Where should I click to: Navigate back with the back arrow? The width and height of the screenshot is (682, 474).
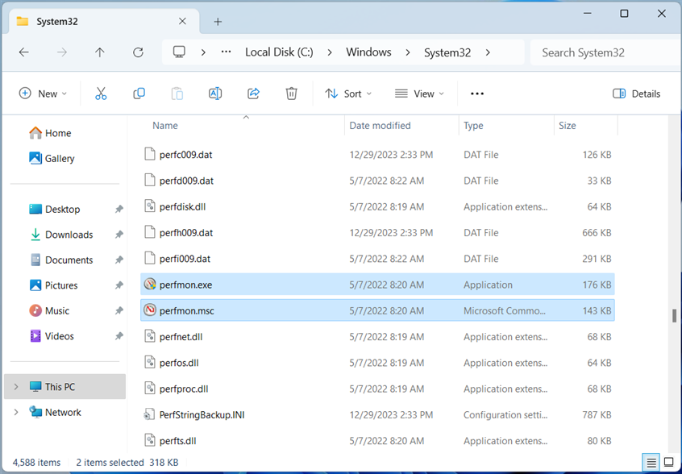point(24,52)
